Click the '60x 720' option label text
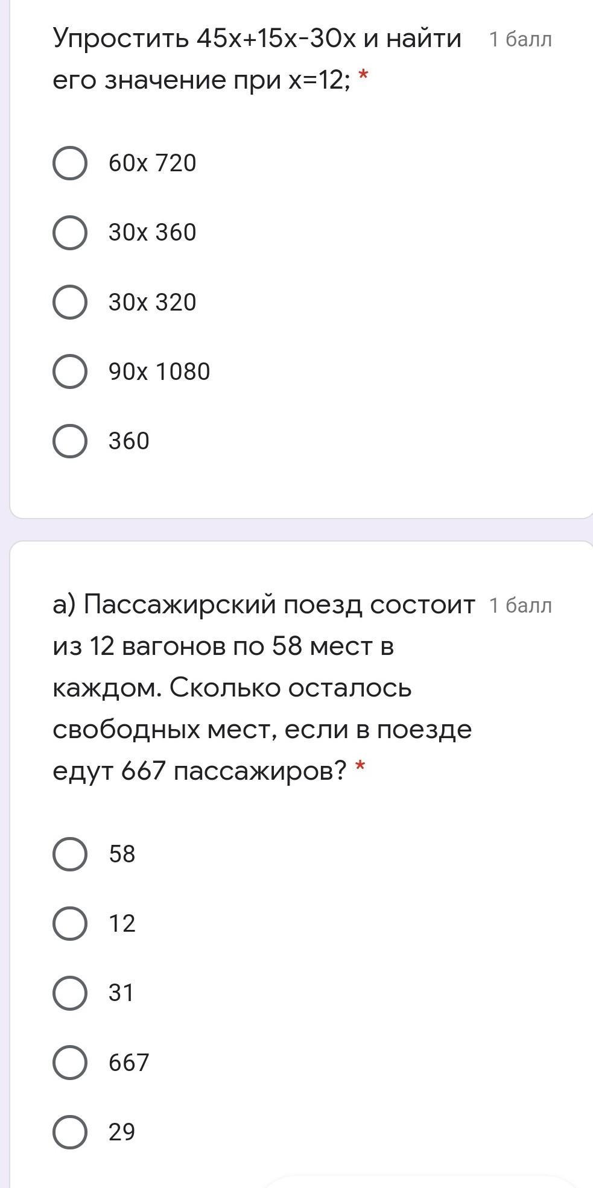This screenshot has width=593, height=1188. (153, 163)
